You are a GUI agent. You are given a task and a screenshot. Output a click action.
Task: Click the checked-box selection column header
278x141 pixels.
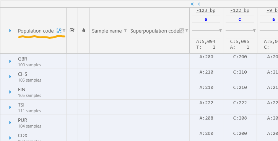[72, 30]
